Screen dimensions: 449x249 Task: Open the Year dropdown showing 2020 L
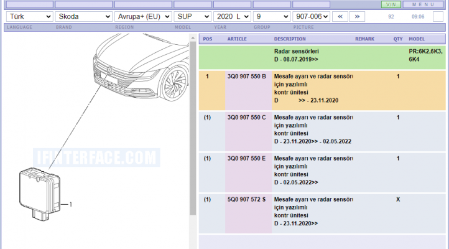(232, 17)
